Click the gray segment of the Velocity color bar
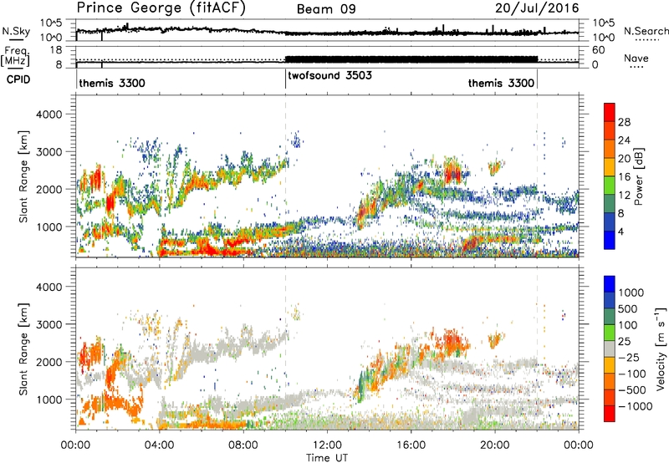The image size is (669, 463). tap(610, 349)
